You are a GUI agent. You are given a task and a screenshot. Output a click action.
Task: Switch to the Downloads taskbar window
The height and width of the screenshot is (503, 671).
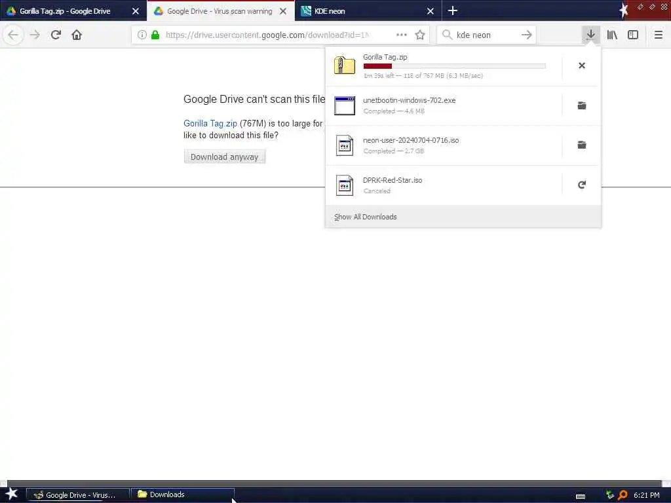183,494
